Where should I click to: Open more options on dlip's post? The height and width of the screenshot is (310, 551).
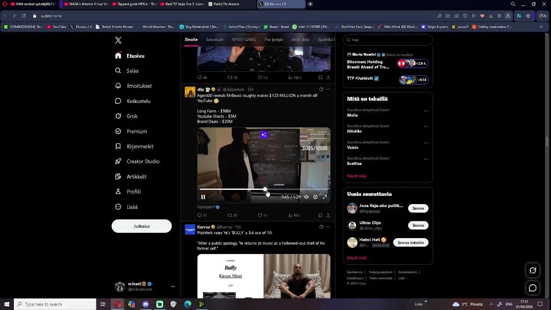point(328,90)
